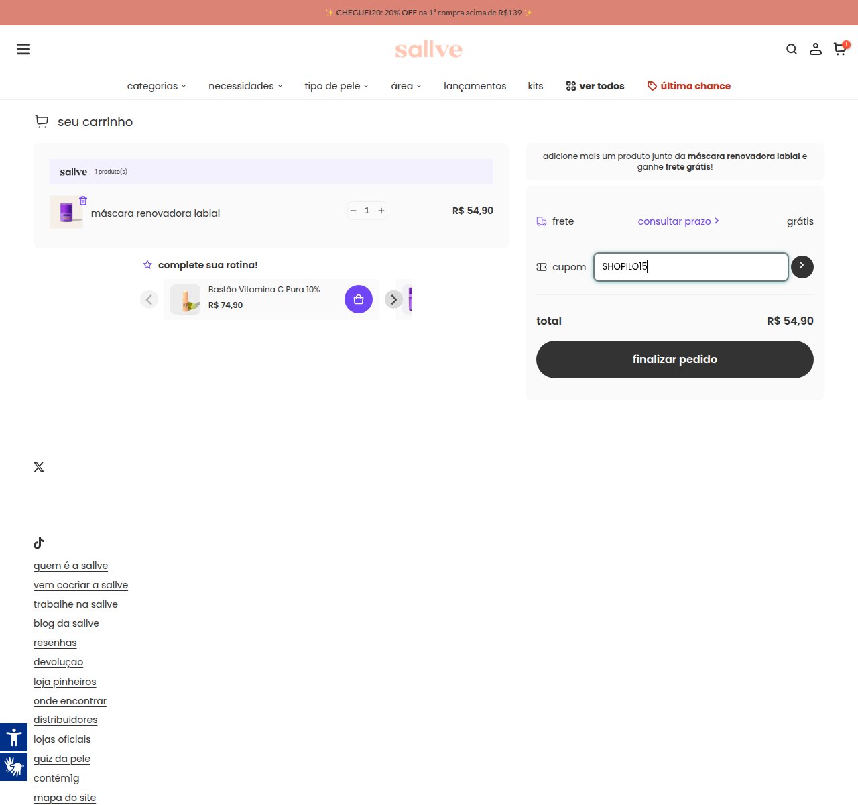Viewport: 858px width, 805px height.
Task: Click the complete sua rotina! heading
Action: [x=208, y=265]
